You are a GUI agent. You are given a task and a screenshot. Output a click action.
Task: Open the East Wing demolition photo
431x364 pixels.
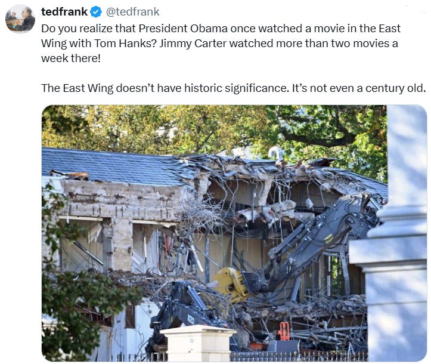(234, 233)
